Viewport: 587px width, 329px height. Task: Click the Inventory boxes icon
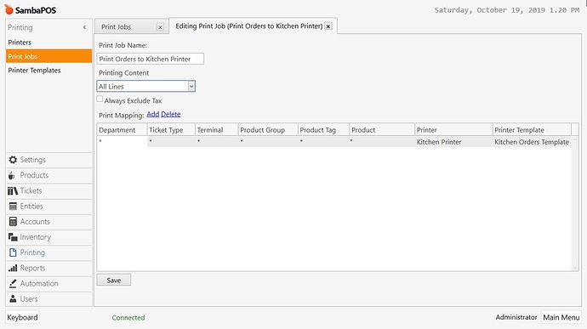(x=13, y=237)
